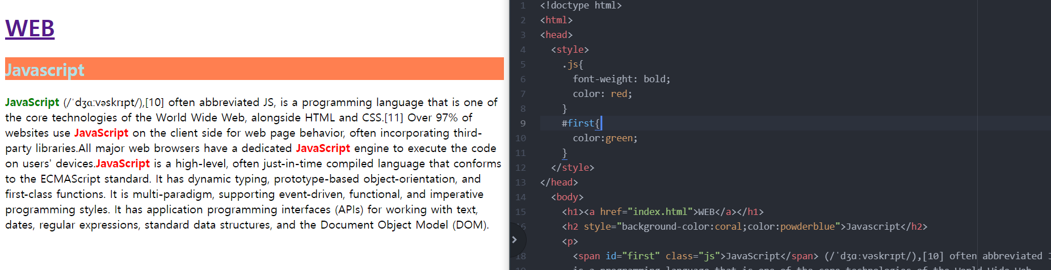Screen dimensions: 1051x270
Task: Click the class="js" attribute in span
Action: 693,256
